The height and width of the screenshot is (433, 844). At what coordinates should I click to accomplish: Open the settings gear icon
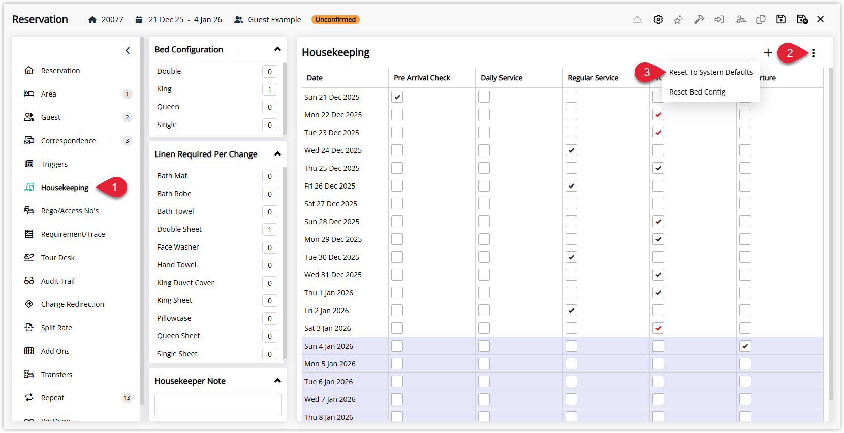click(x=658, y=19)
